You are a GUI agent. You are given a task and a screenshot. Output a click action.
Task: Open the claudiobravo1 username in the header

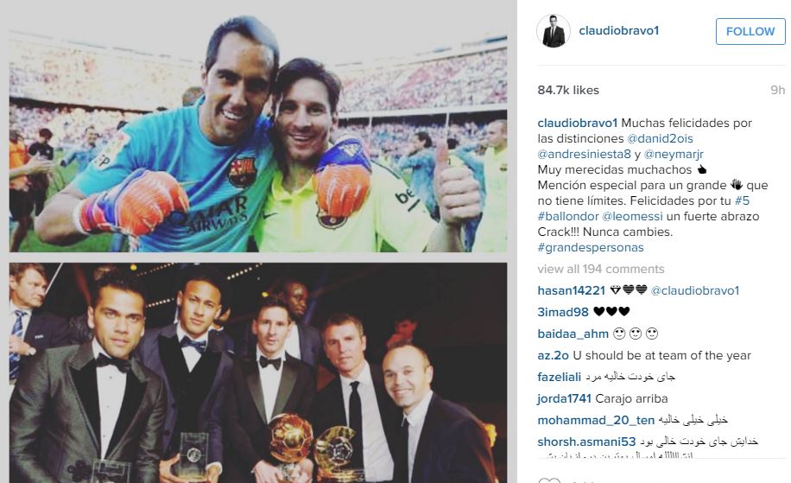point(619,31)
